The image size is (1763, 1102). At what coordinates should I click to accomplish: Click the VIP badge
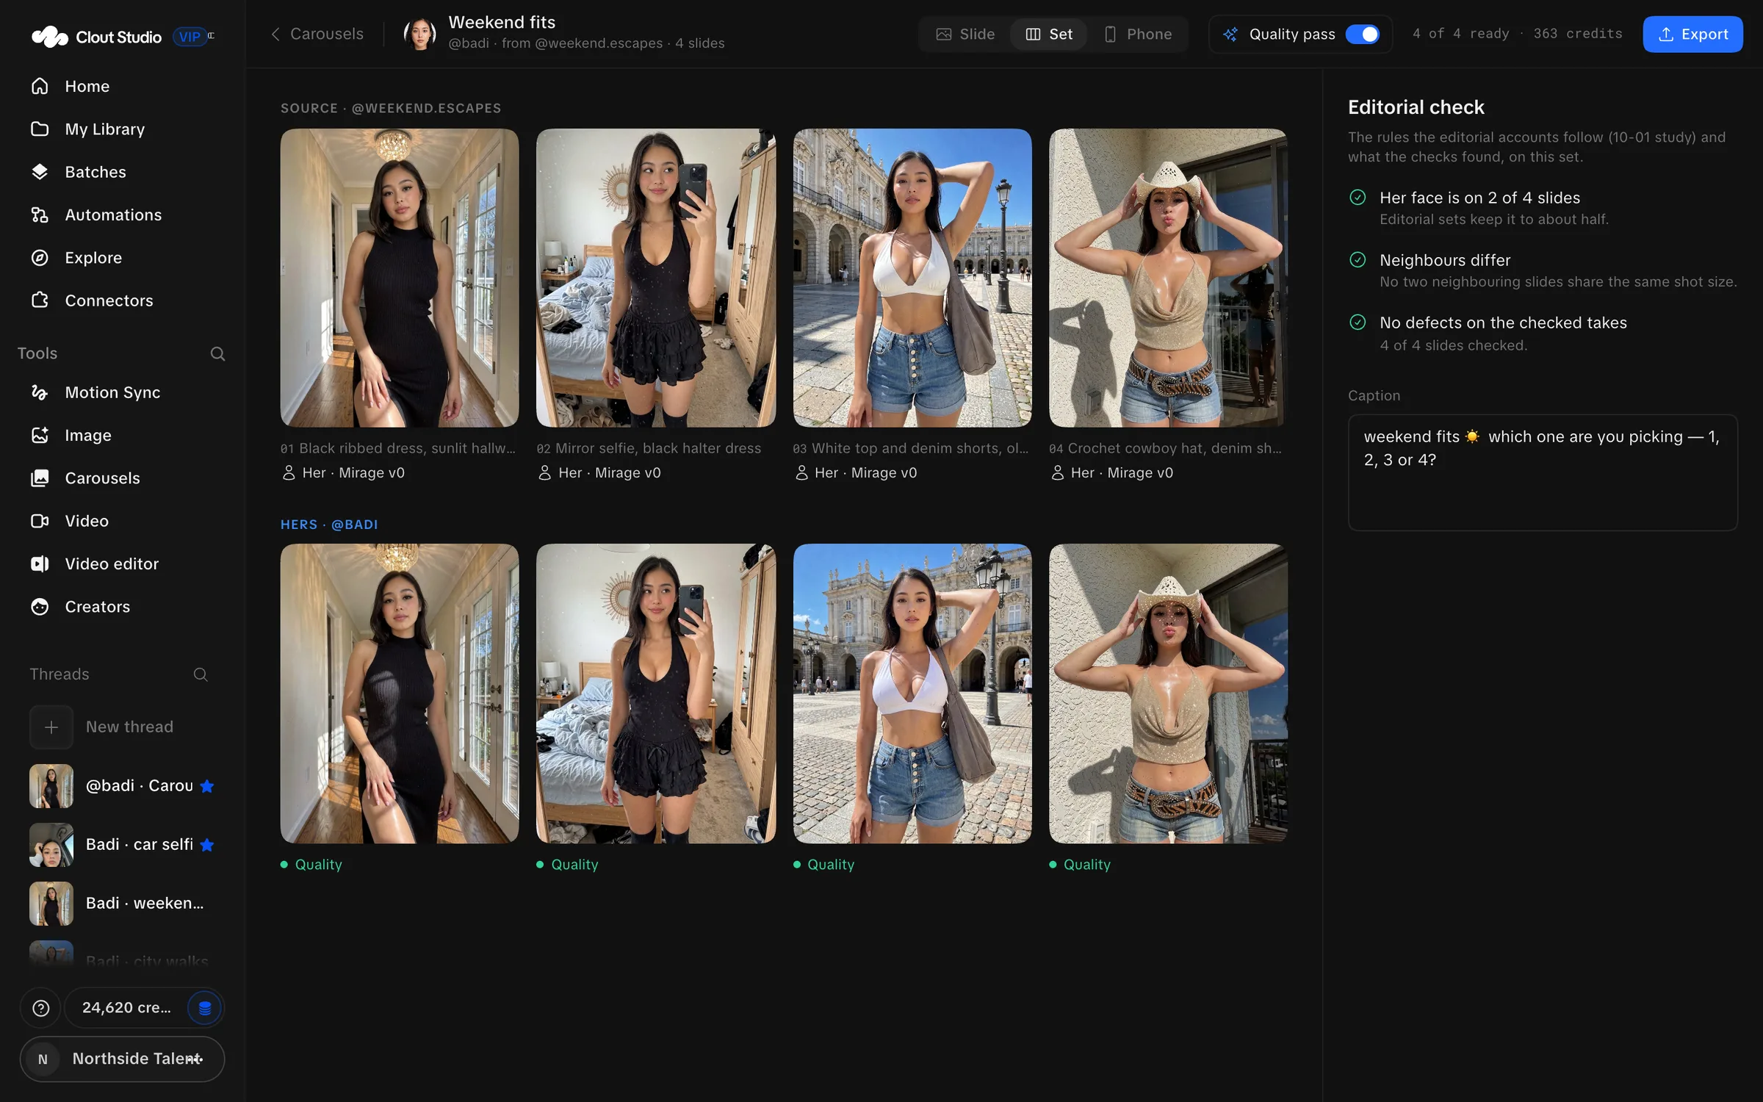pos(190,37)
